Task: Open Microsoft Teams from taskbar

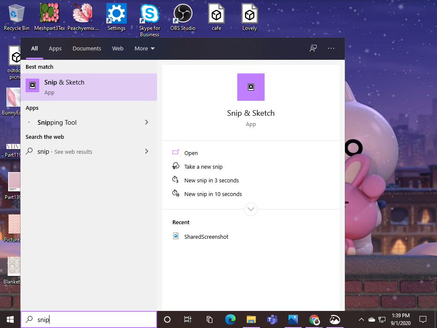Action: coord(272,319)
